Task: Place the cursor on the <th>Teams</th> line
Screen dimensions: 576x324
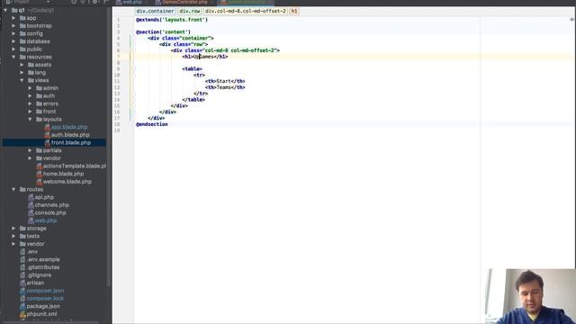Action: (x=225, y=87)
